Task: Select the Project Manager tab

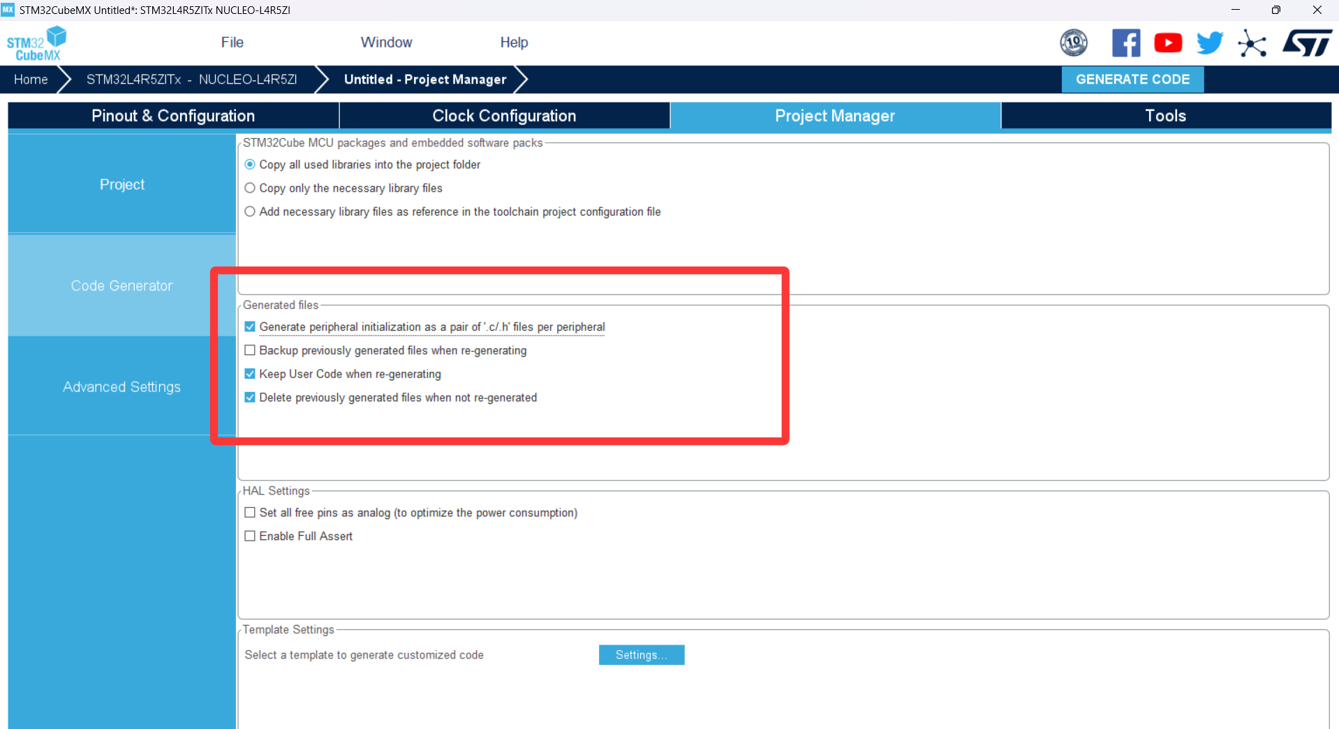Action: (x=835, y=116)
